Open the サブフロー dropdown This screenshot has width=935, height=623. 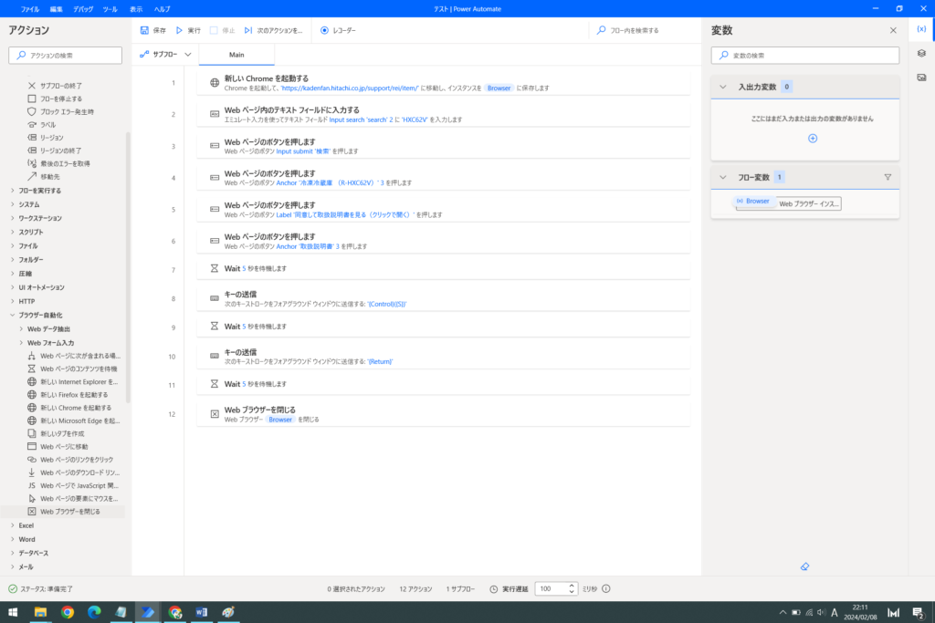click(x=166, y=55)
